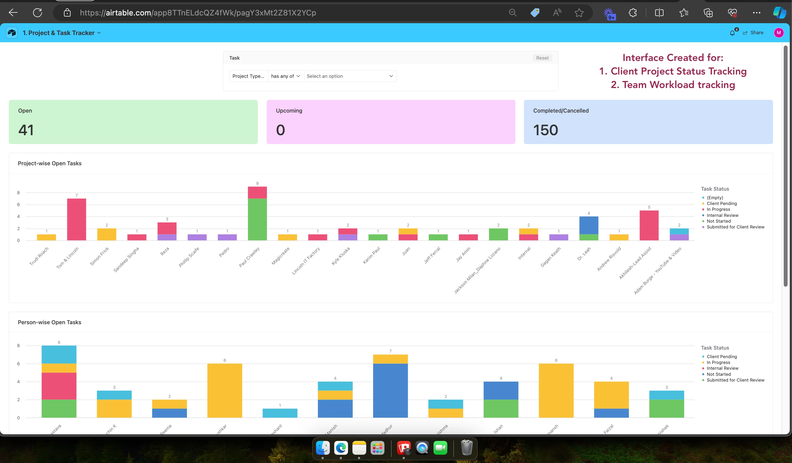
Task: Click the favorites star icon in address bar
Action: tap(579, 13)
